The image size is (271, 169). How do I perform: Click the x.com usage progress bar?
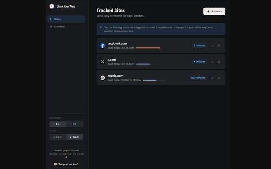click(148, 64)
